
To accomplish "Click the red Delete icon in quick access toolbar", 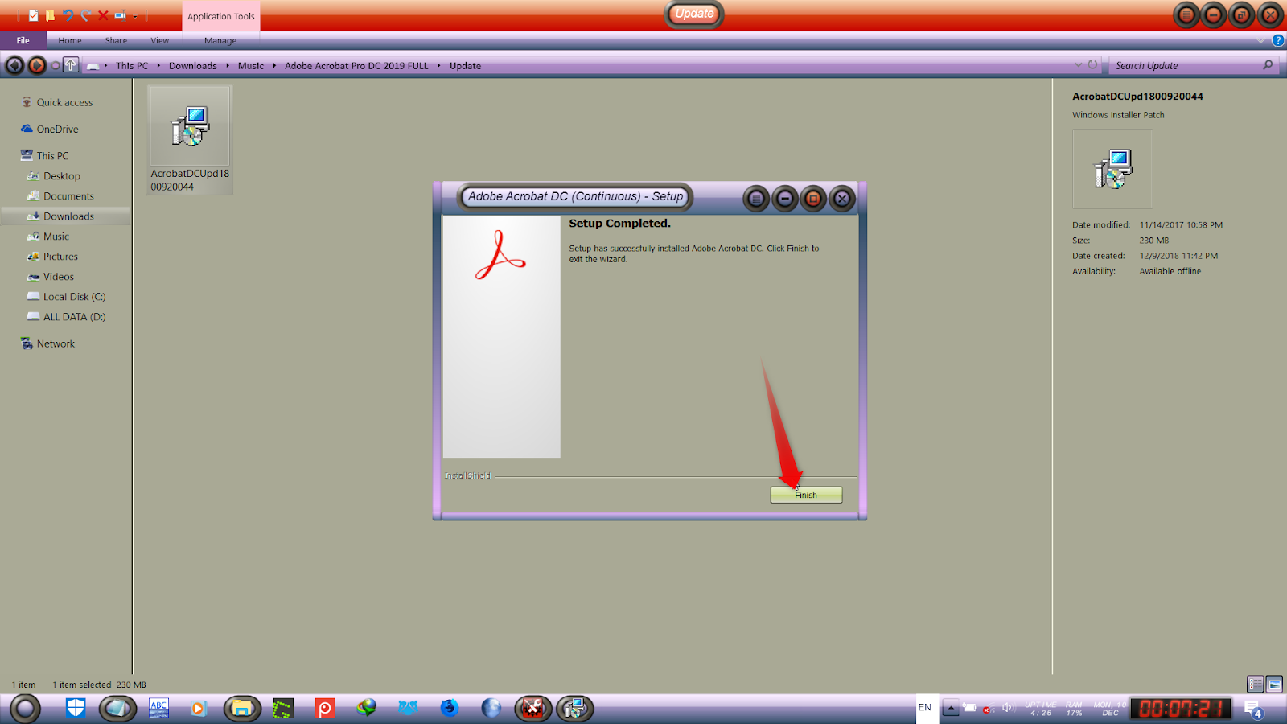I will [x=103, y=14].
